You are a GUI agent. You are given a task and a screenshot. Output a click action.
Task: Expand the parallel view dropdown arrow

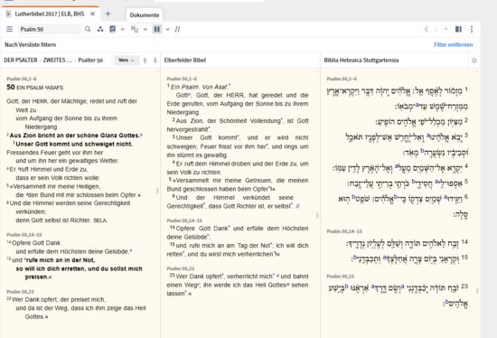pos(168,29)
